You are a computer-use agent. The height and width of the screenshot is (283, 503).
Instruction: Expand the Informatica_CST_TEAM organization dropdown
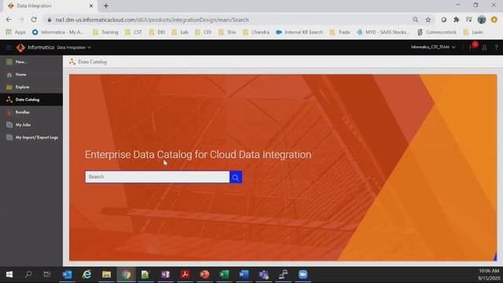click(x=433, y=47)
